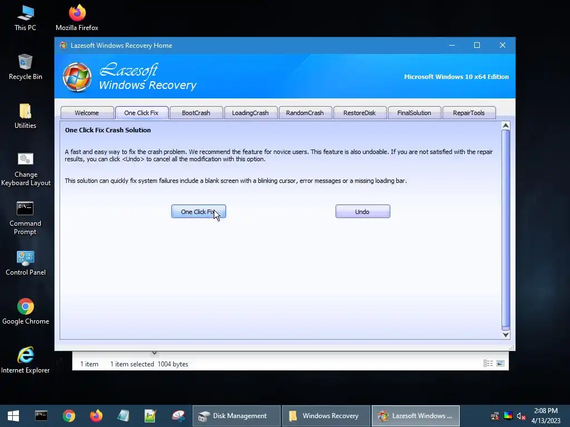Open the FinalSolution tab
570x427 pixels.
(x=414, y=113)
